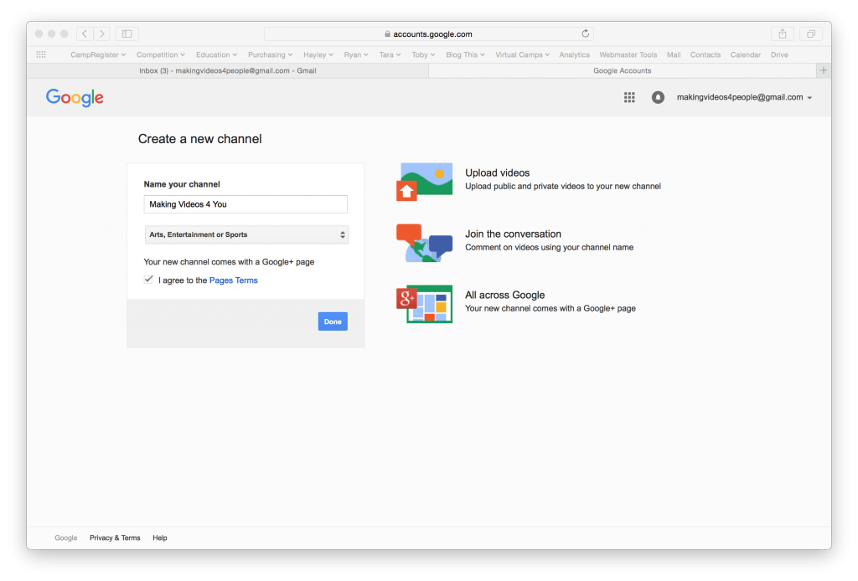
Task: Click the All across Google illustration
Action: (x=425, y=304)
